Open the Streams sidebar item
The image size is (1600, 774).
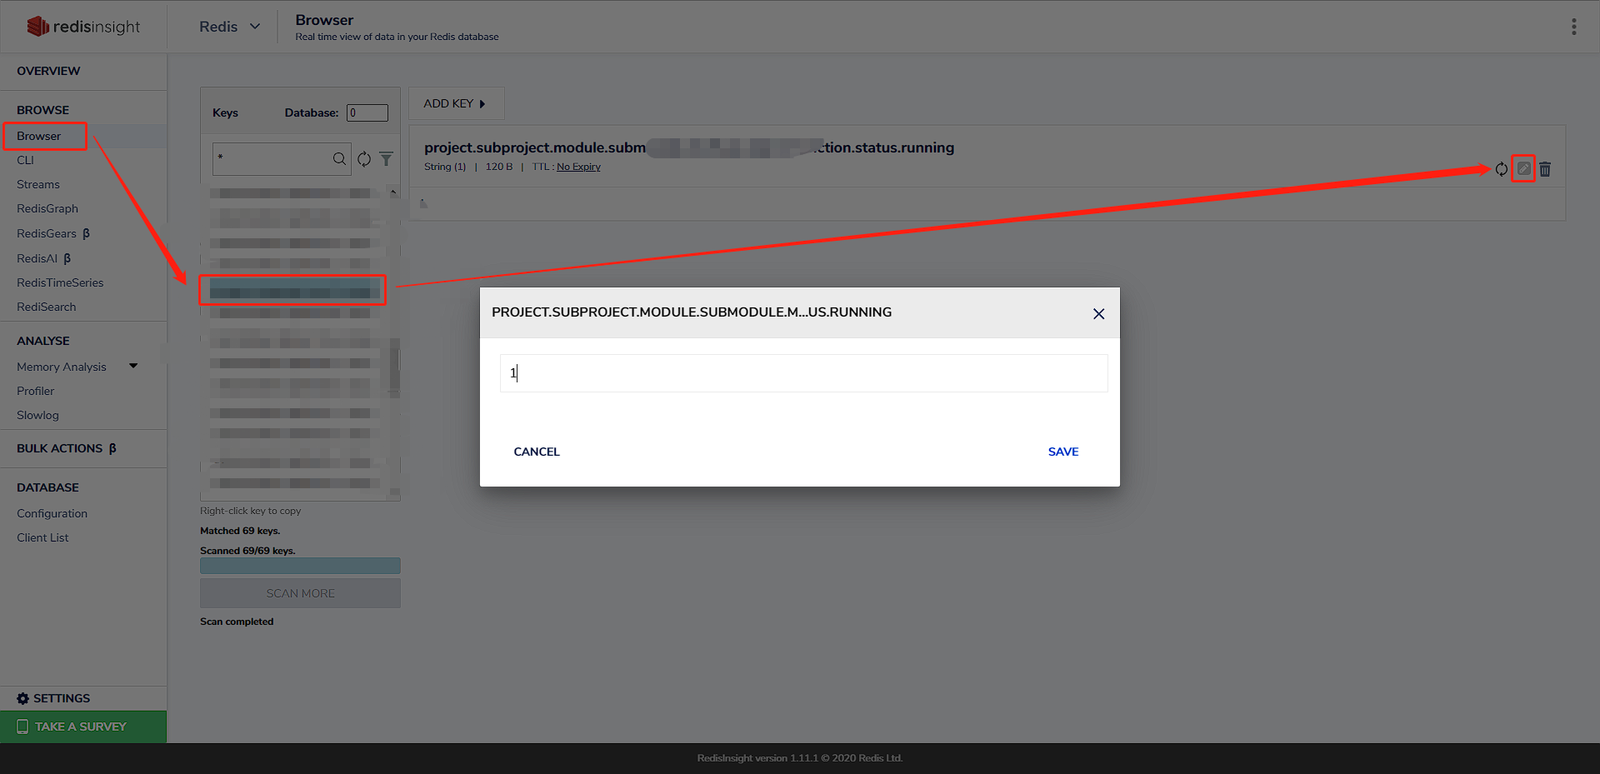click(38, 184)
